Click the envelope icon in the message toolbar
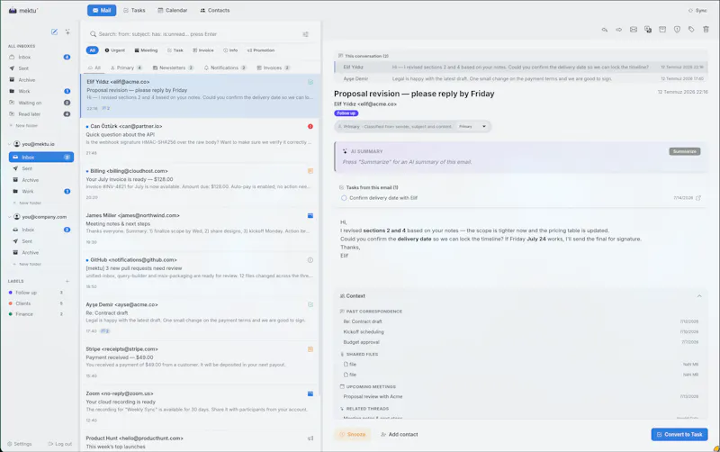Image resolution: width=720 pixels, height=452 pixels. click(x=634, y=30)
